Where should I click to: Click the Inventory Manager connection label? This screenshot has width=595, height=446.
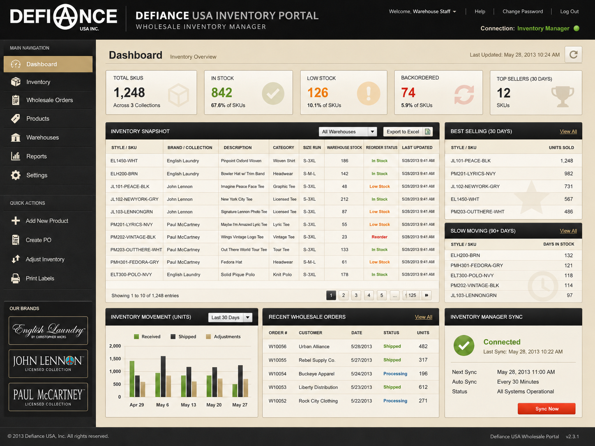pyautogui.click(x=543, y=28)
